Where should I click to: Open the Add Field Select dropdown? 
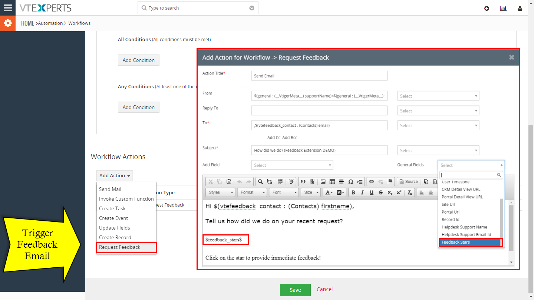pyautogui.click(x=292, y=165)
